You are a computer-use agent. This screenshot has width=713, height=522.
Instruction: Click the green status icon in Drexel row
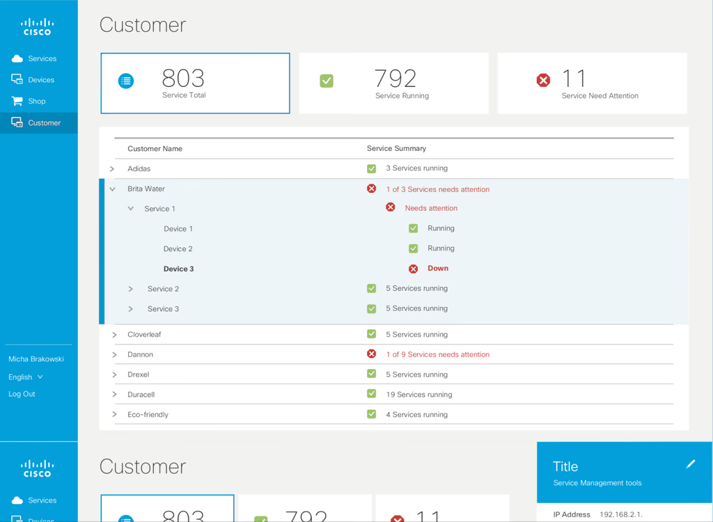pyautogui.click(x=372, y=374)
